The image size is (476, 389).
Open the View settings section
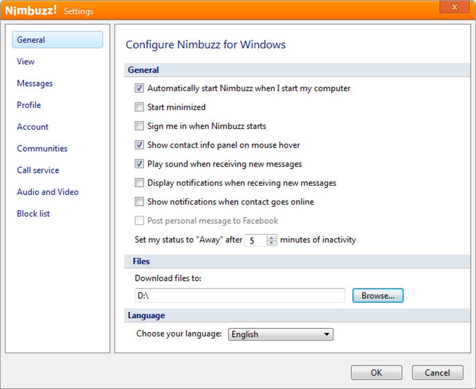pos(26,61)
